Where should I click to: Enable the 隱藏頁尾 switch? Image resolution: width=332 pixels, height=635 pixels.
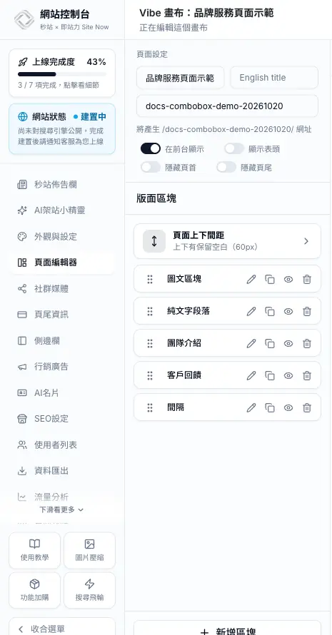point(226,167)
